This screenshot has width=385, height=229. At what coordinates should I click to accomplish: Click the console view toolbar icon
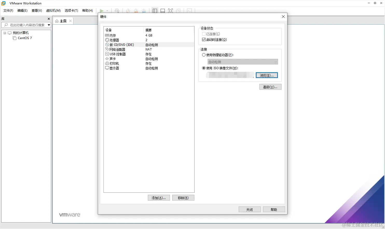(189, 11)
